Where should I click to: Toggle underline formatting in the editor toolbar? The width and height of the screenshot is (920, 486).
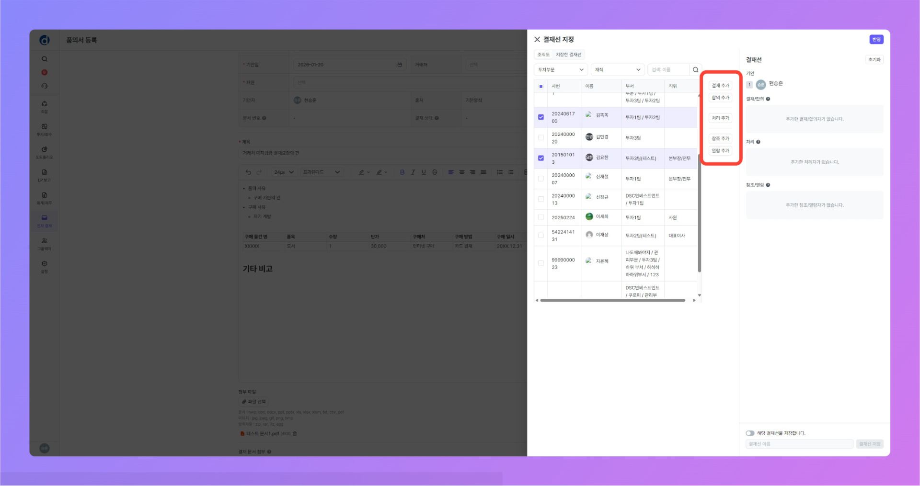(424, 172)
